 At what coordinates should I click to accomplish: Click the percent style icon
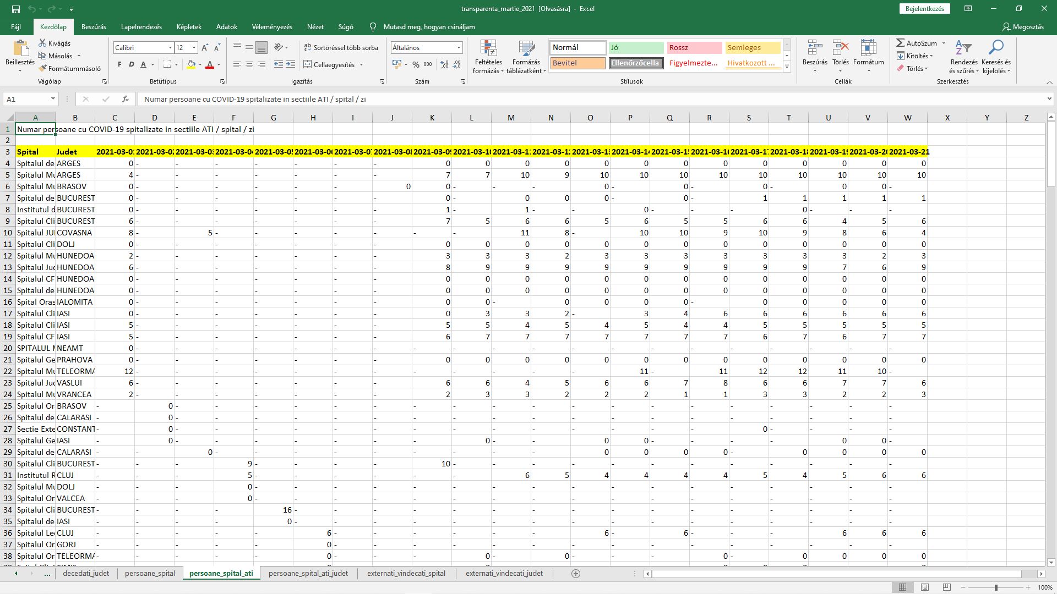coord(416,64)
